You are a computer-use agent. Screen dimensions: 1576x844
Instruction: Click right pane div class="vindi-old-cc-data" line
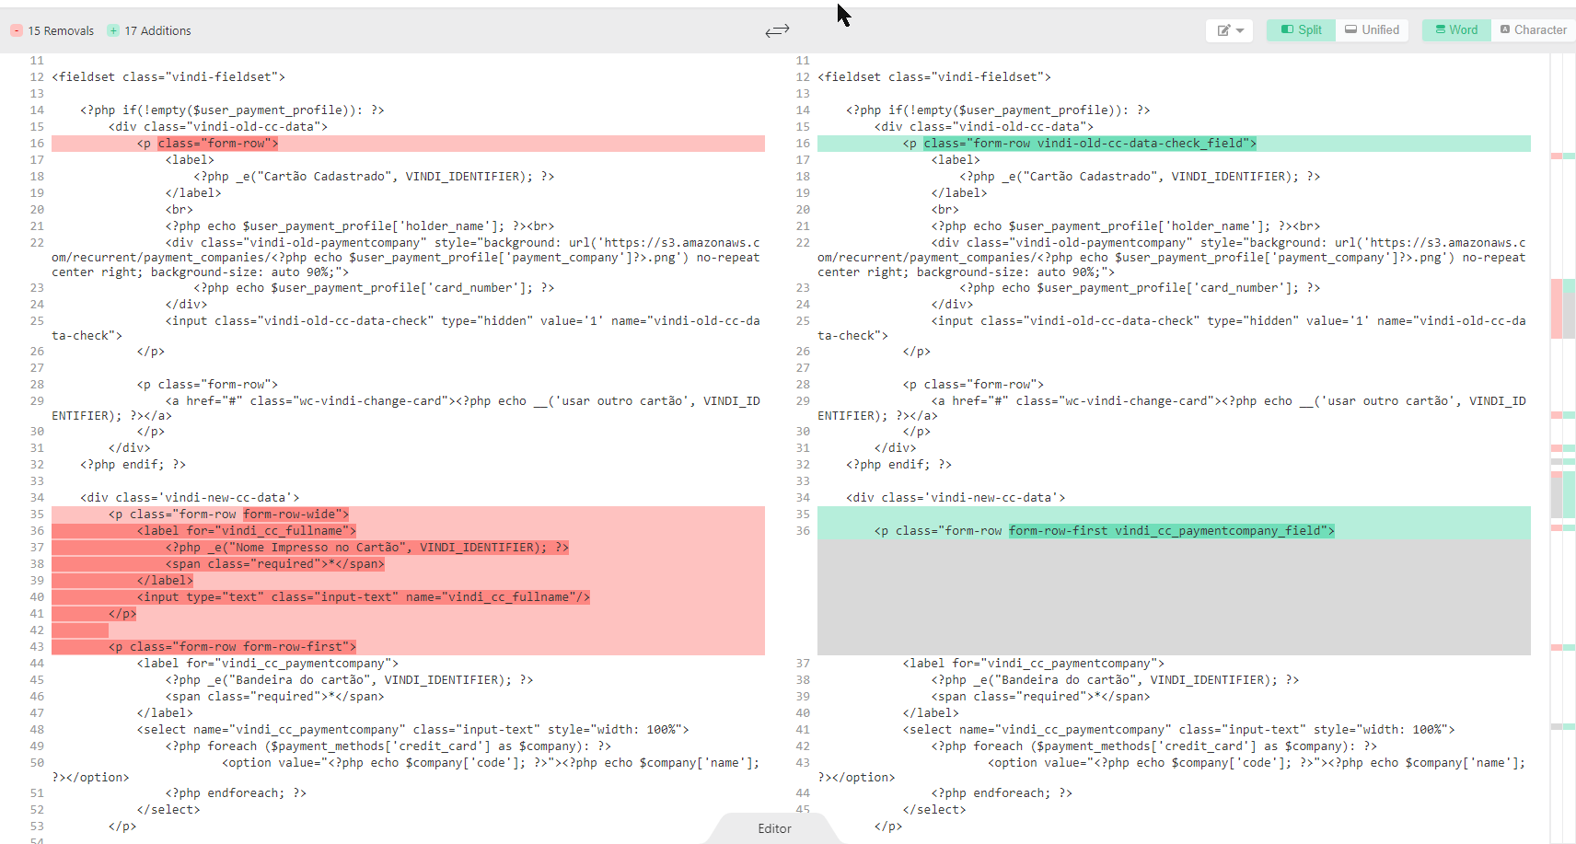[984, 127]
